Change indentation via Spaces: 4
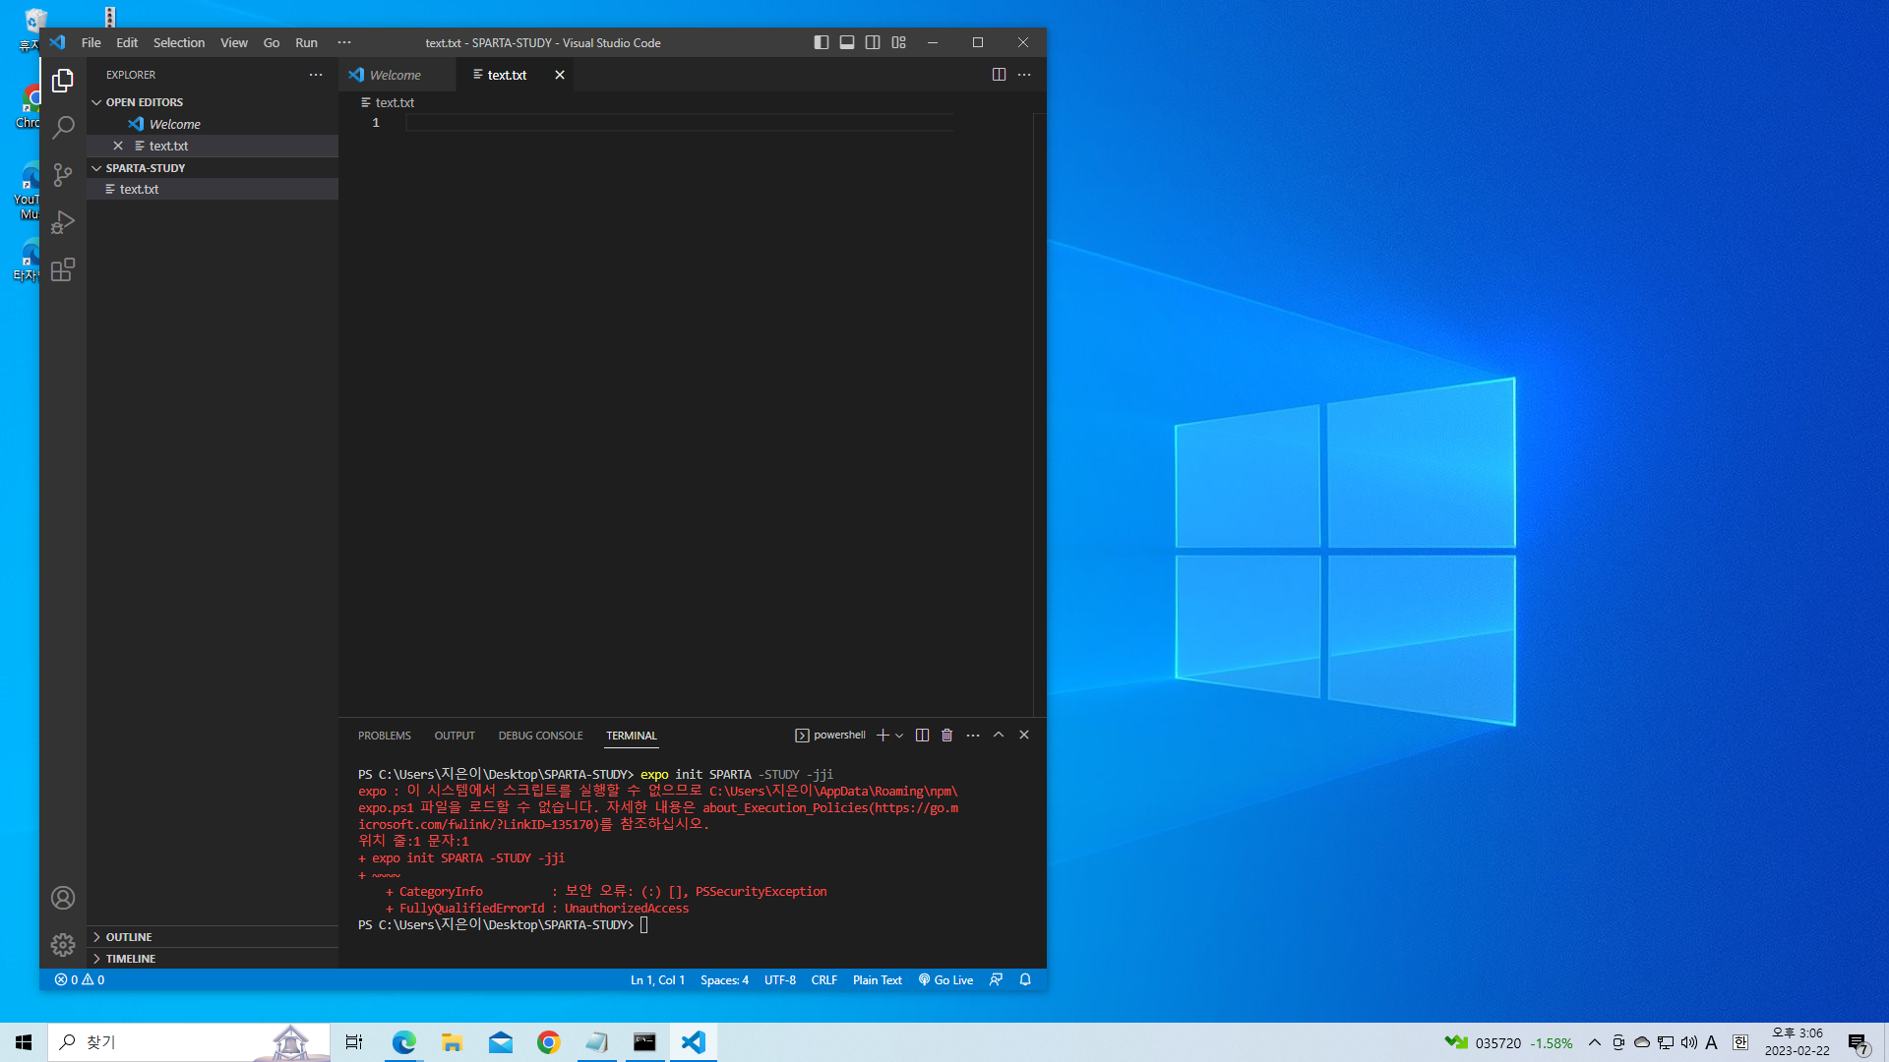The height and width of the screenshot is (1062, 1889). [x=725, y=980]
